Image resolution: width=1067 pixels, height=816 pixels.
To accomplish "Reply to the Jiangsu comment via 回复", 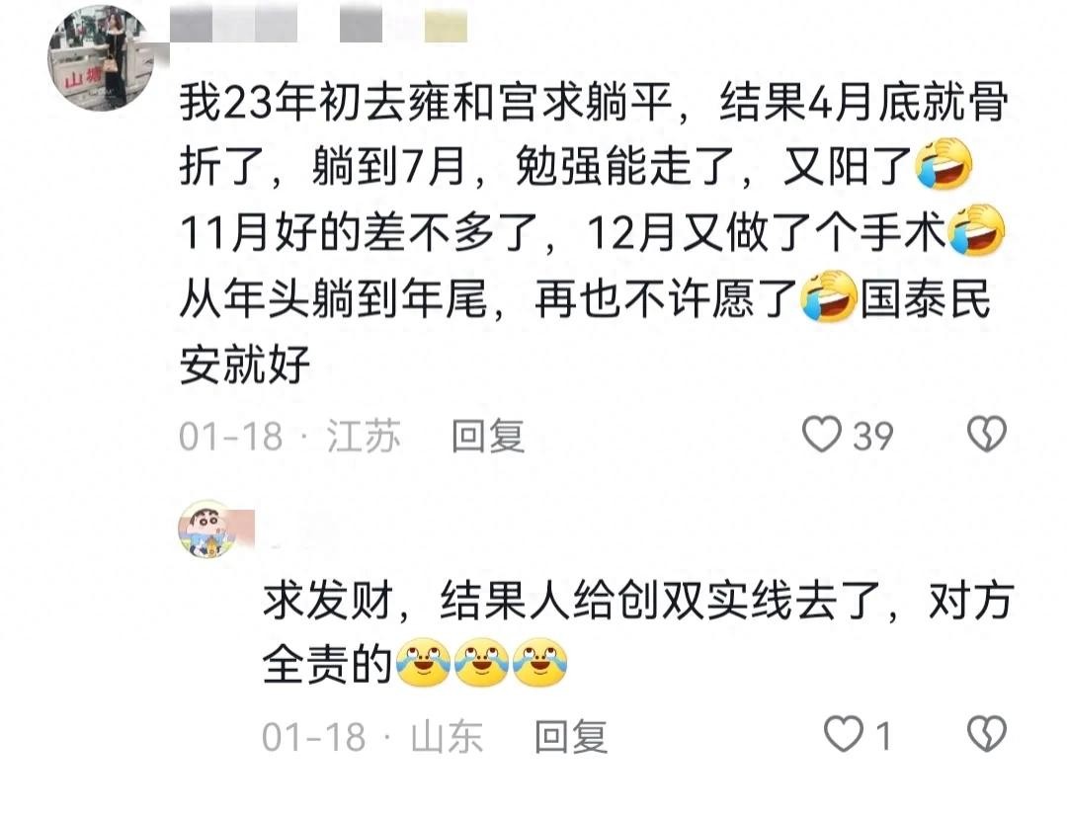I will (x=488, y=436).
